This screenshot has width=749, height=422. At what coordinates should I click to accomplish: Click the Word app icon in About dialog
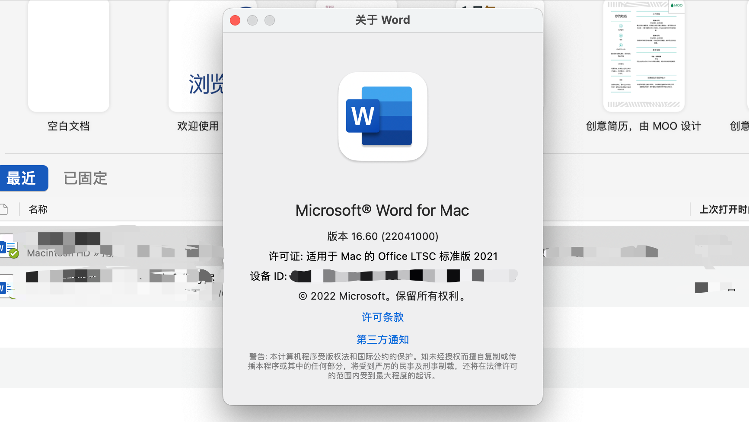click(383, 116)
